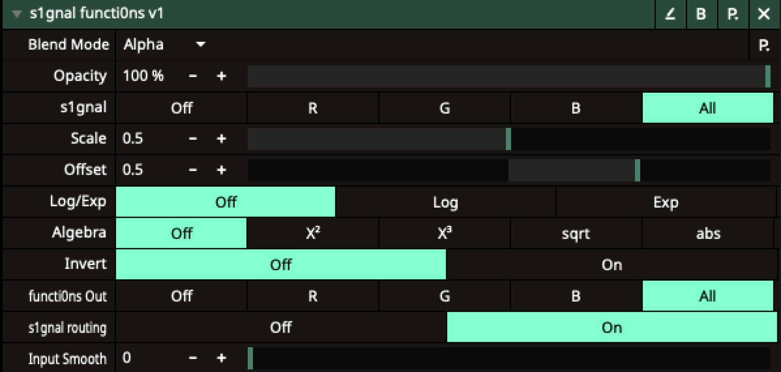Click the P. icon in Blend Mode row
Image resolution: width=781 pixels, height=372 pixels.
pyautogui.click(x=764, y=45)
